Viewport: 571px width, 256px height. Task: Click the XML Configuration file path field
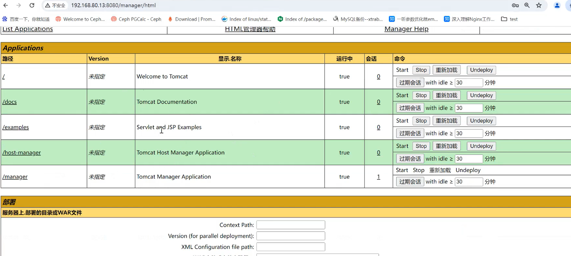point(291,247)
